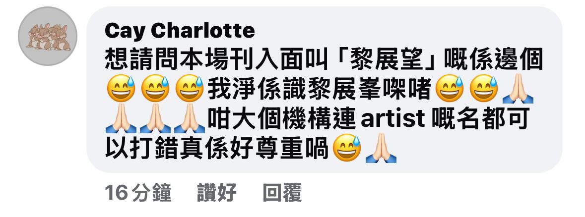Click the sweat-smile emoji after 尊重喎
585x217 pixels.
tap(347, 148)
